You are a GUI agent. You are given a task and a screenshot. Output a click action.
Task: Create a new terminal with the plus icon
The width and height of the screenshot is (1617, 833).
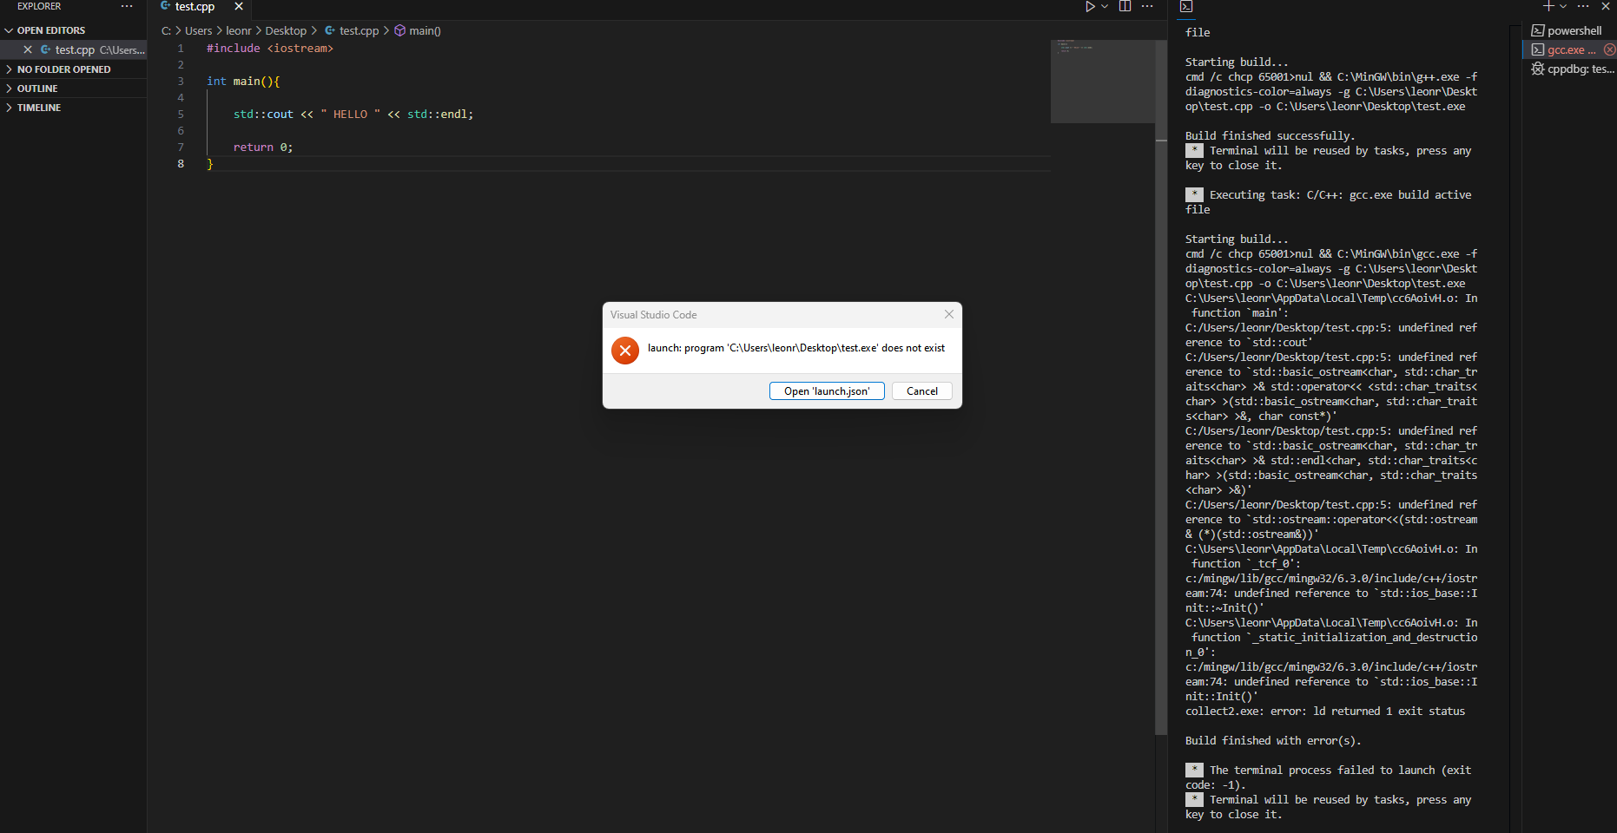click(x=1547, y=7)
